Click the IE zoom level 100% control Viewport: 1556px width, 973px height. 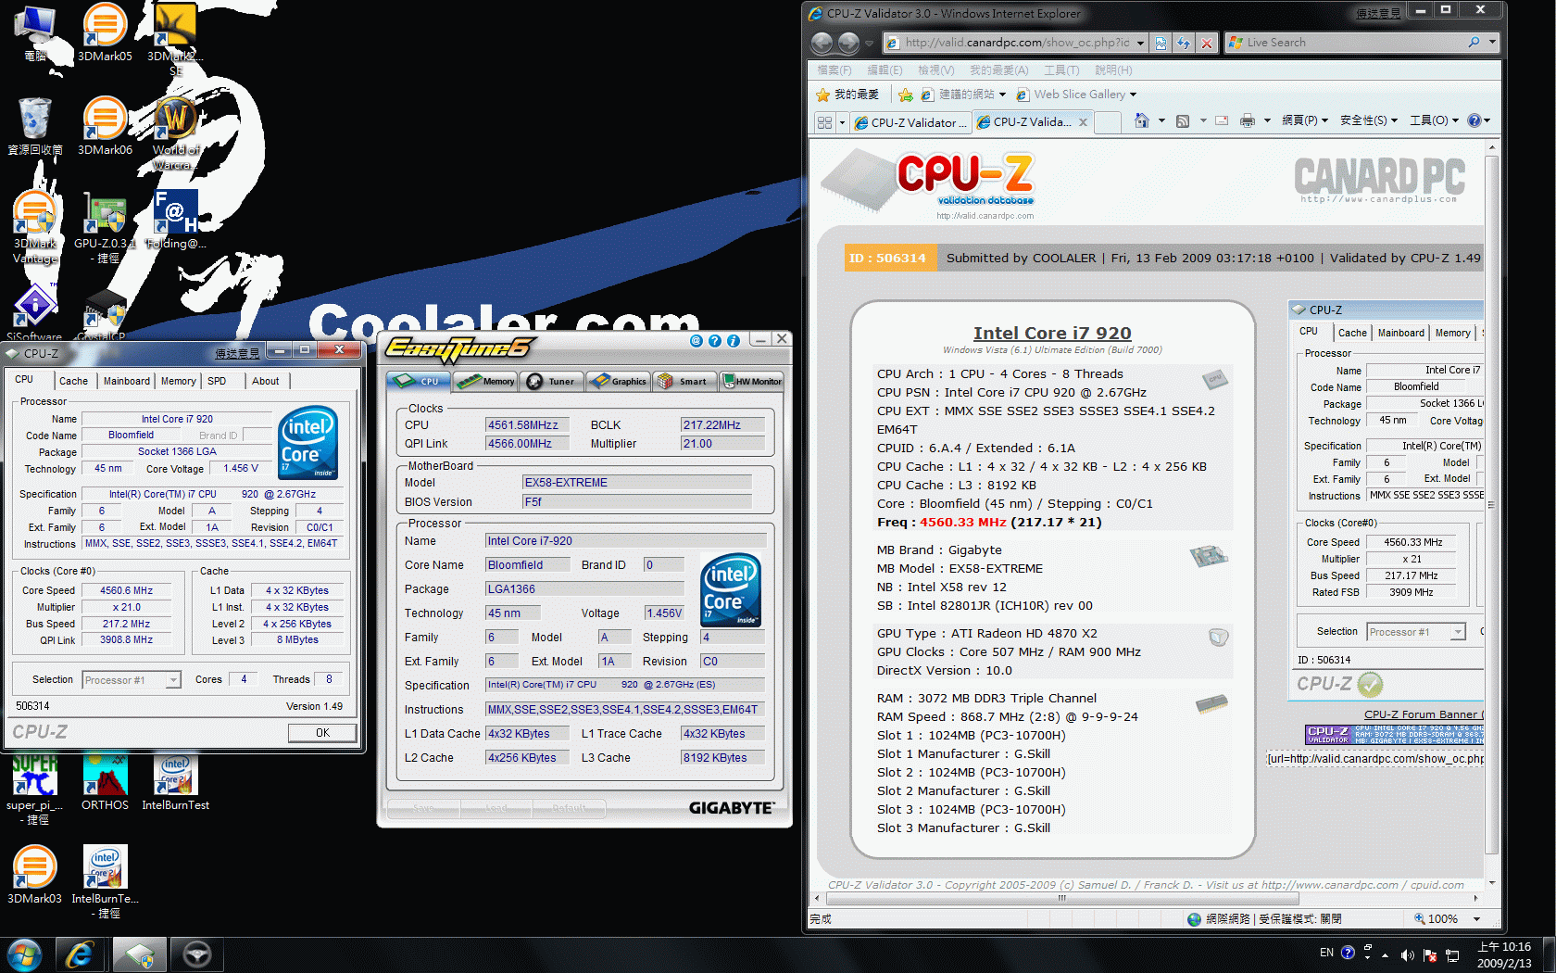(x=1444, y=919)
